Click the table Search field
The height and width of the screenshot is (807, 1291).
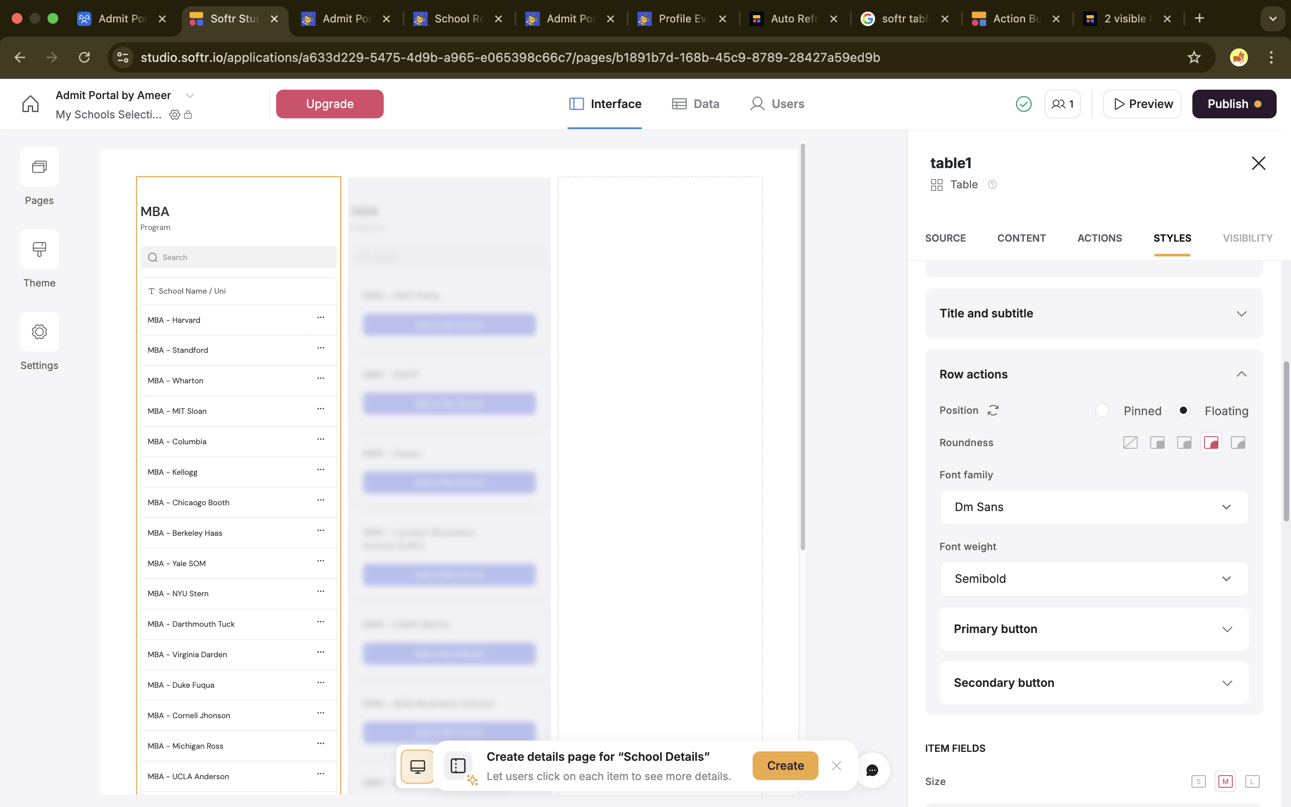[x=238, y=257]
